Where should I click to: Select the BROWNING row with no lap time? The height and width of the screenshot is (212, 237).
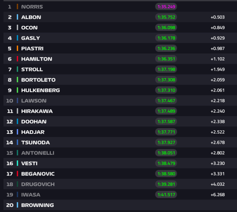120,205
